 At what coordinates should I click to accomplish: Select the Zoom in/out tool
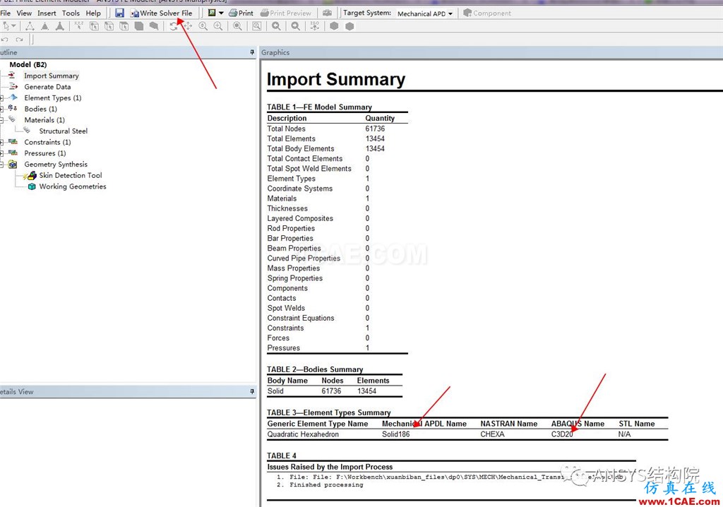[203, 26]
